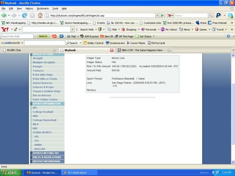Expand the Search Web dropdown arrow
The height and width of the screenshot is (176, 235).
pyautogui.click(x=96, y=30)
